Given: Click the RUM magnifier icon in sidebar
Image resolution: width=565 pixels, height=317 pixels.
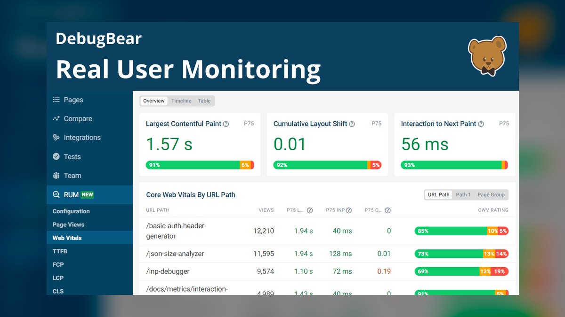Looking at the screenshot, I should [56, 194].
